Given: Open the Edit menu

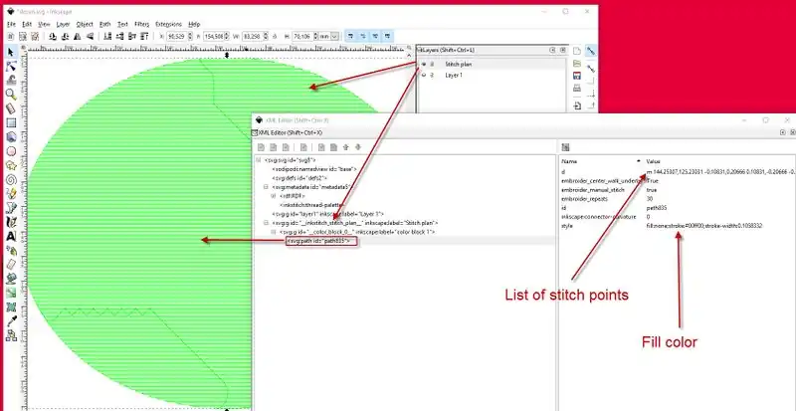Looking at the screenshot, I should 27,24.
